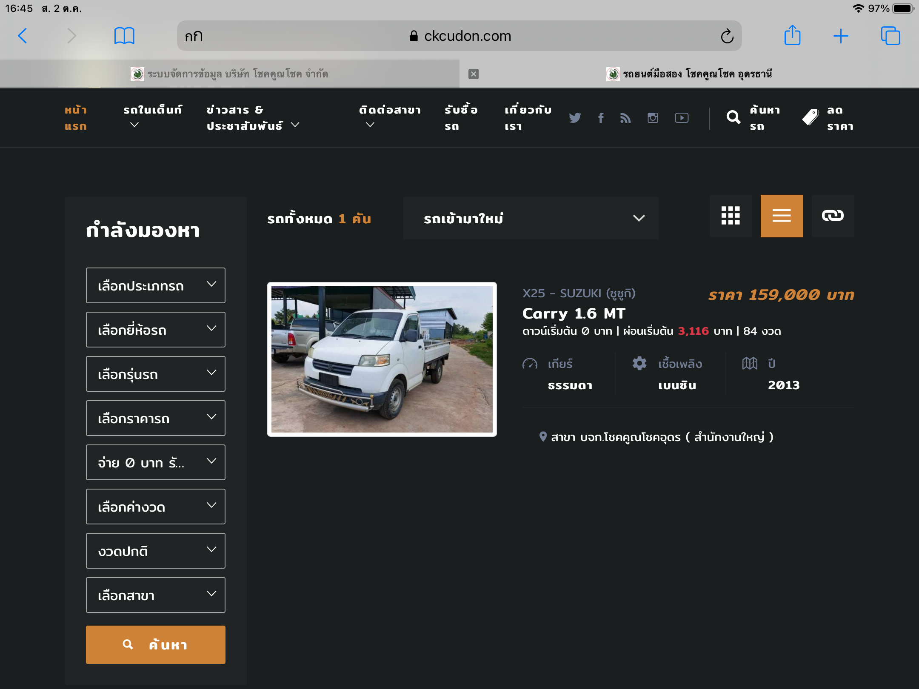Expand the car type filter dropdown

156,285
